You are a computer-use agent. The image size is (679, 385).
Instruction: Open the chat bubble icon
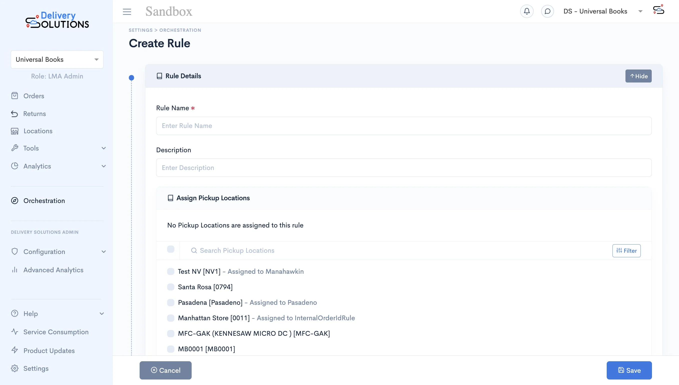pos(547,11)
